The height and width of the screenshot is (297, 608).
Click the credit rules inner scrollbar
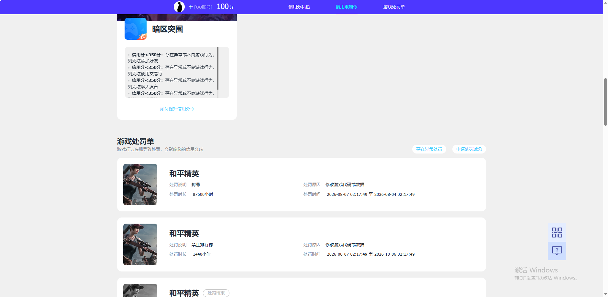coord(218,69)
